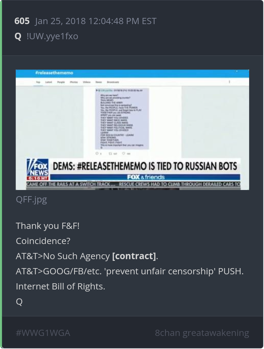Screen dimensions: 264x349
Task: Click the retweet icon under the embedded tweet
Action: [110, 154]
